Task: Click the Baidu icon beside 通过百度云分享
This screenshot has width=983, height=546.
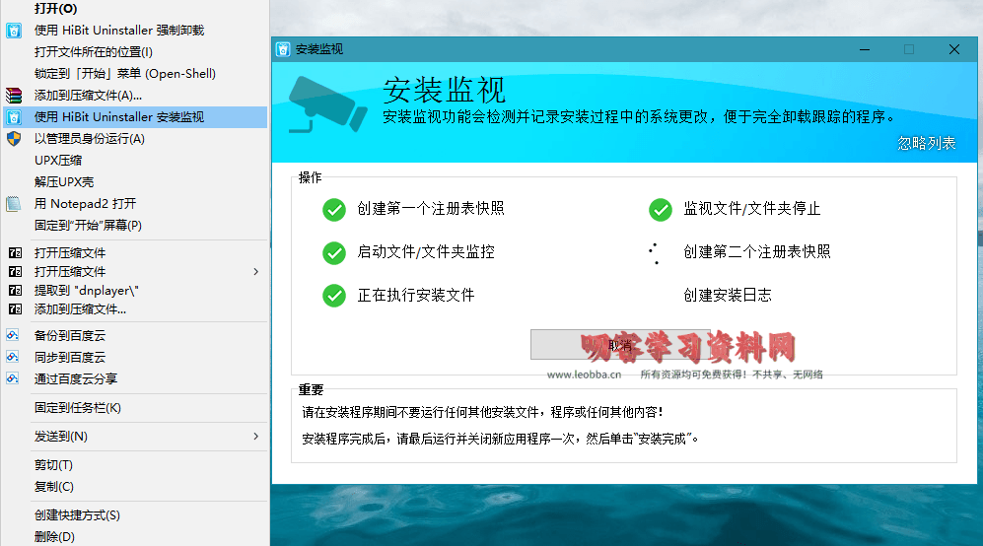Action: 14,378
